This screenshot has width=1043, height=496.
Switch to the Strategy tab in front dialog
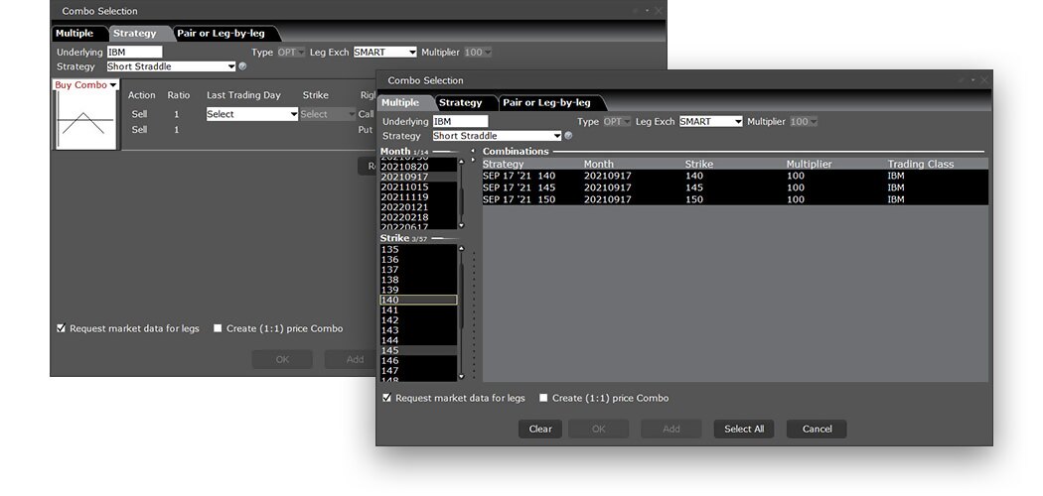[x=461, y=102]
